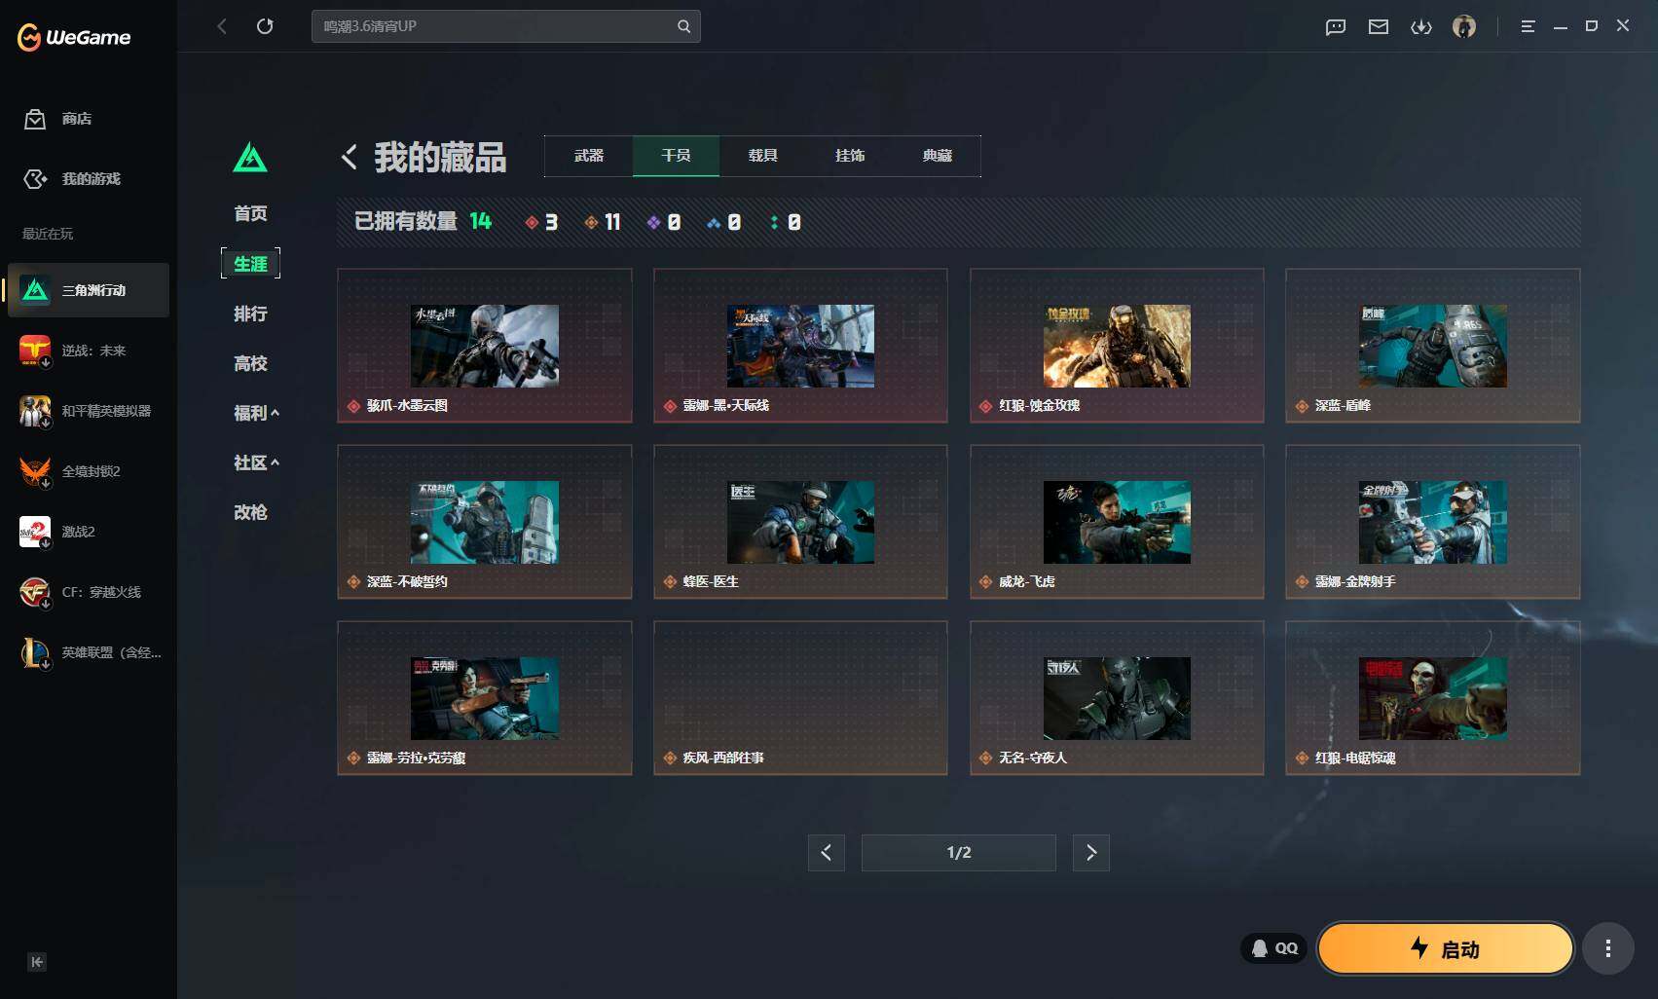
Task: Select 逆战：未来 game icon
Action: 35,351
